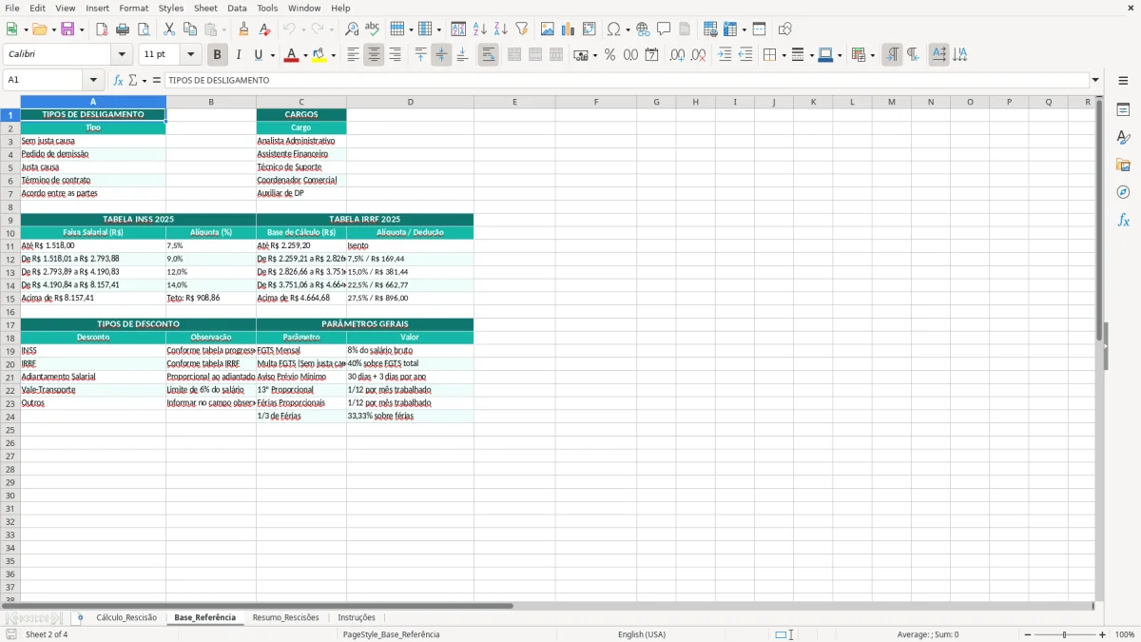The height and width of the screenshot is (642, 1141).
Task: Click the Insert Hyperlink globe icon
Action: (x=643, y=29)
